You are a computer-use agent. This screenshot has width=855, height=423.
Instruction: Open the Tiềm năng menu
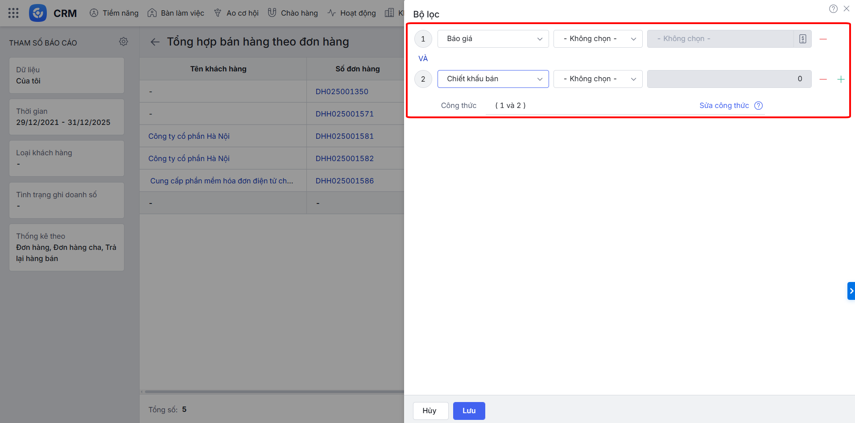(114, 13)
